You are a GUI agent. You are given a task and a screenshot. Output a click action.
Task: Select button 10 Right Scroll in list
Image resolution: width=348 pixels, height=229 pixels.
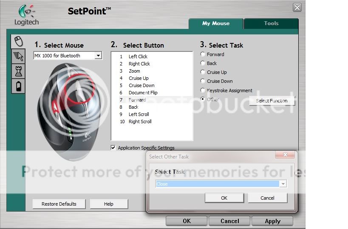152,122
